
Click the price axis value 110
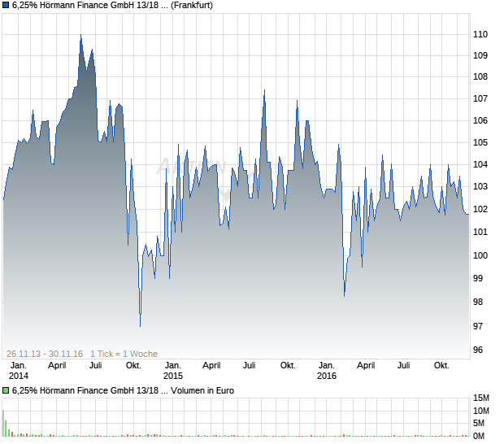[480, 34]
